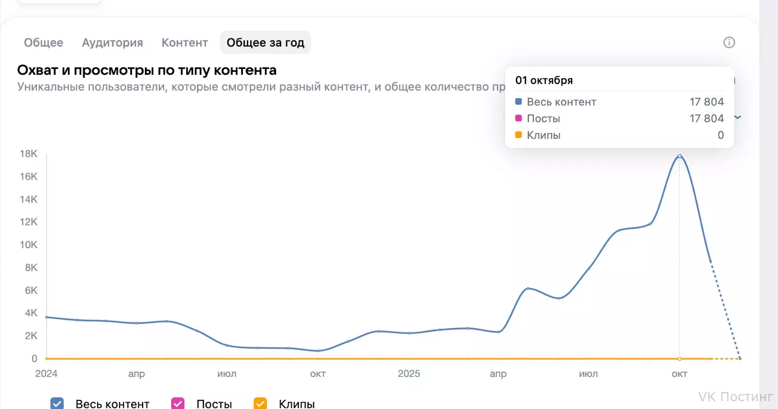Viewport: 778px width, 409px height.
Task: Expand the chevron dropdown beside the tooltip
Action: click(738, 117)
